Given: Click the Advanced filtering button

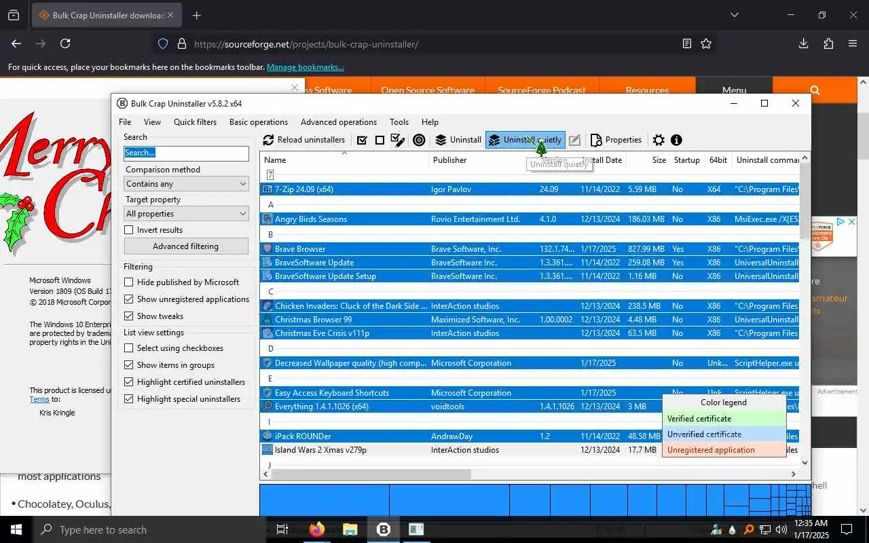Looking at the screenshot, I should pos(186,246).
